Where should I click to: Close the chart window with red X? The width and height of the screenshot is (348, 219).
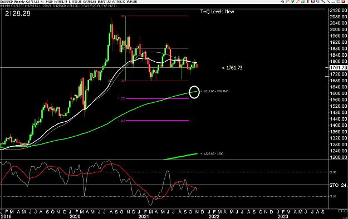pos(343,1)
